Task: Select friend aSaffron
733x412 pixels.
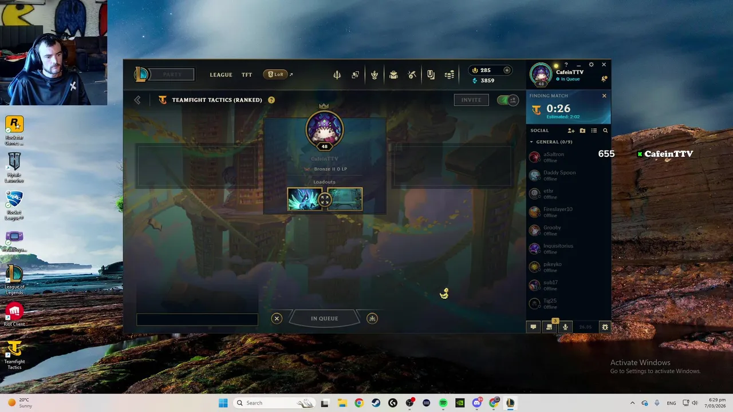Action: 568,157
